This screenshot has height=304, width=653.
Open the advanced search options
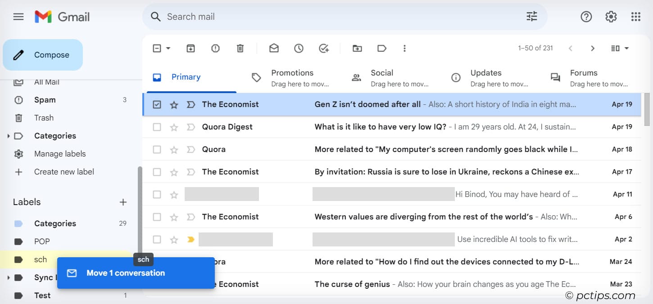[x=531, y=16]
